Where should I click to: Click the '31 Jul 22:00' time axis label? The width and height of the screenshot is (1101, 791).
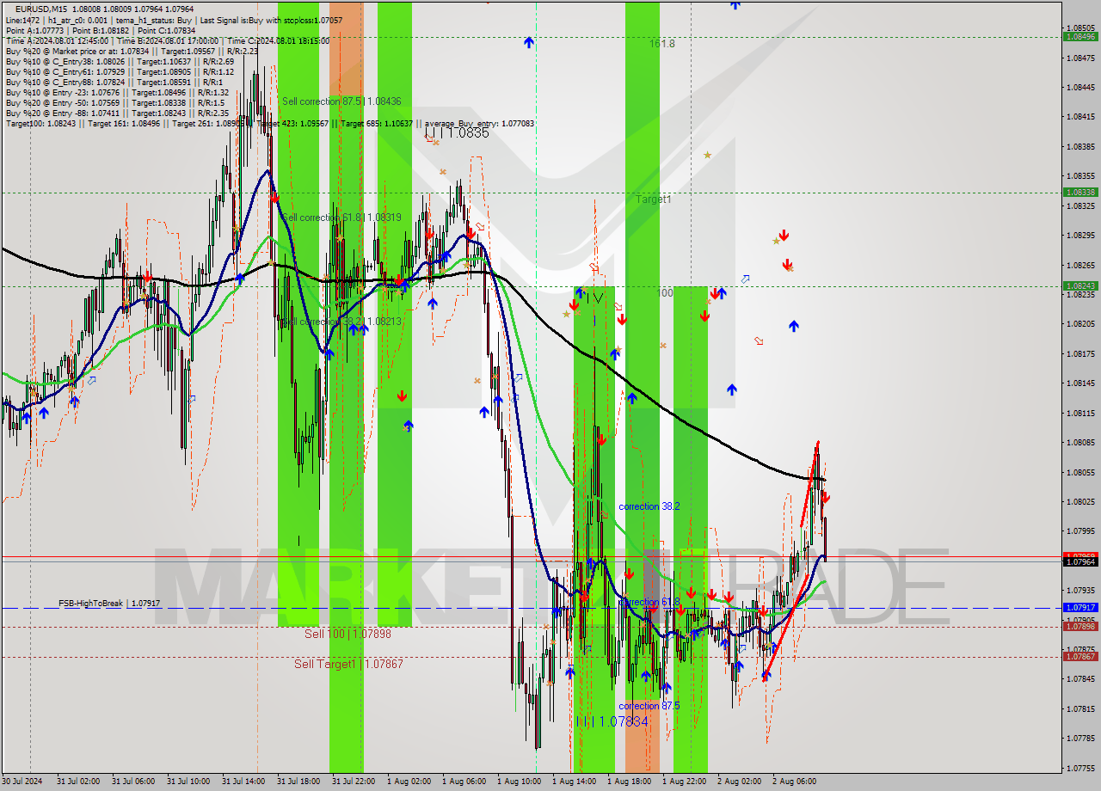tap(354, 782)
